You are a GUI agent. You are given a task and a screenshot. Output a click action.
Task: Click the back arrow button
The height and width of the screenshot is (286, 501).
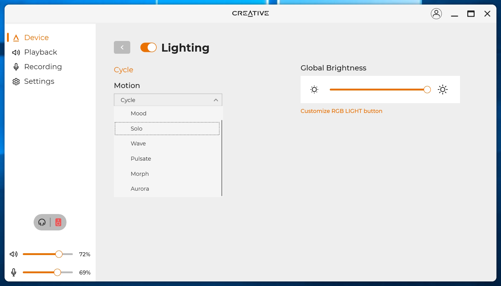tap(122, 47)
